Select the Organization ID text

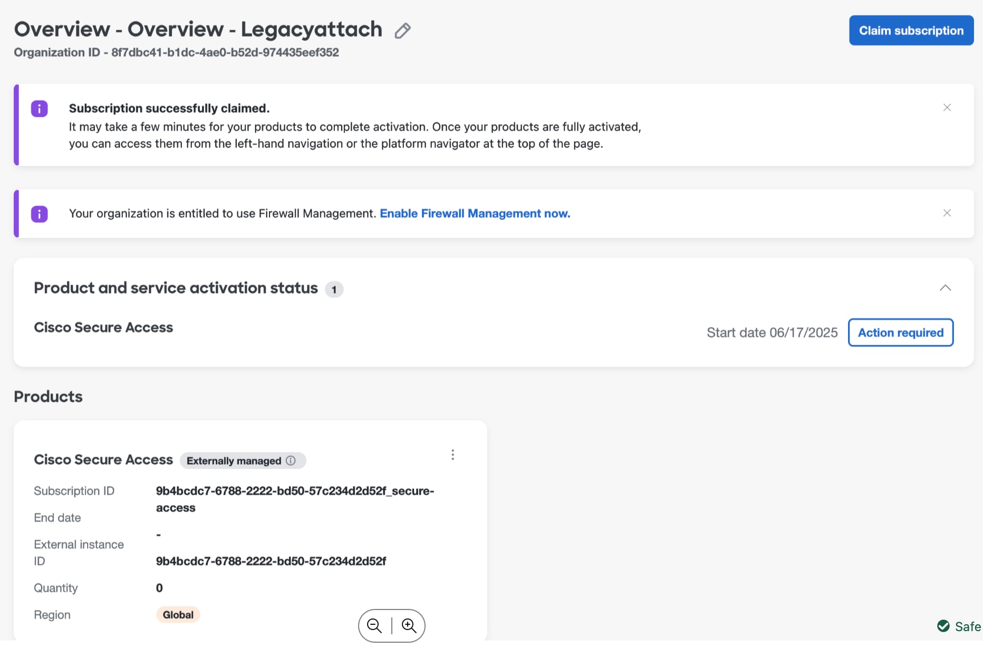click(176, 53)
